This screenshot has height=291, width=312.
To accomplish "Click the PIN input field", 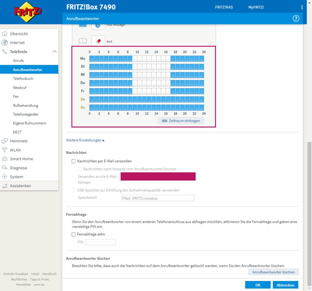I will click(100, 242).
